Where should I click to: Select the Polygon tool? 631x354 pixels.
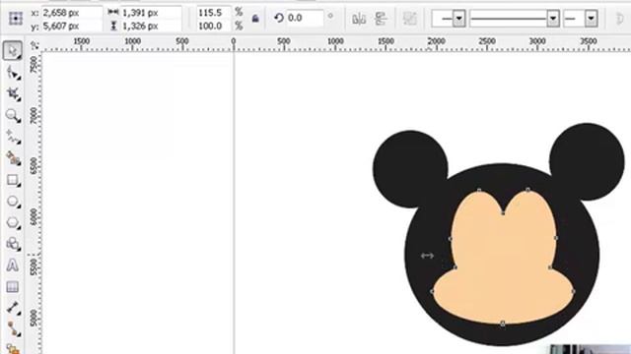click(x=13, y=223)
